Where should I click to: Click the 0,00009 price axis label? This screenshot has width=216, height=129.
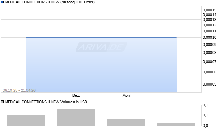pos(209,45)
